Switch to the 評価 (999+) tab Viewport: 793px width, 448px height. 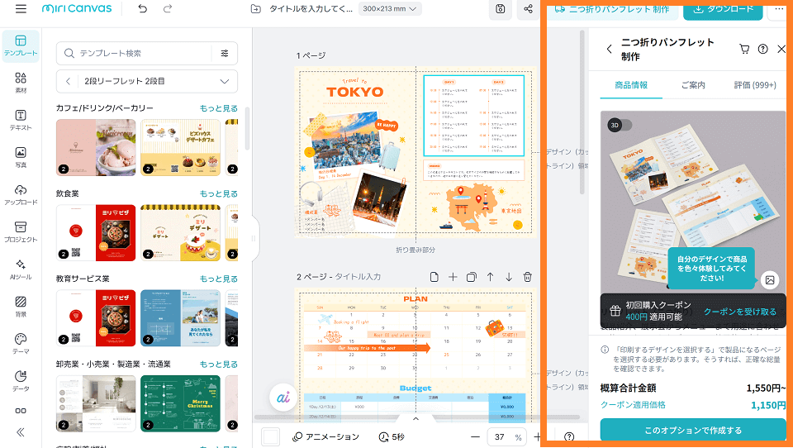[x=755, y=85]
